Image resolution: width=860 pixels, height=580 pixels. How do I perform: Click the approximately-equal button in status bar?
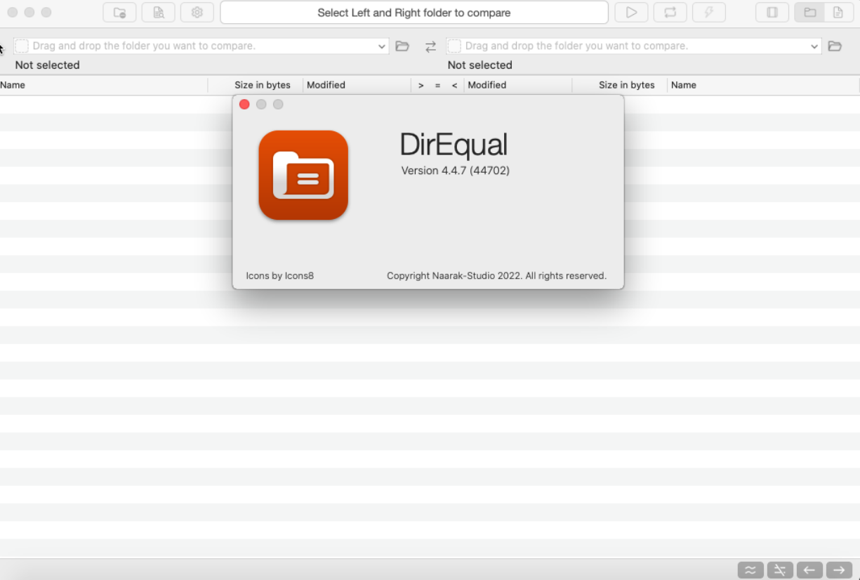tap(750, 569)
